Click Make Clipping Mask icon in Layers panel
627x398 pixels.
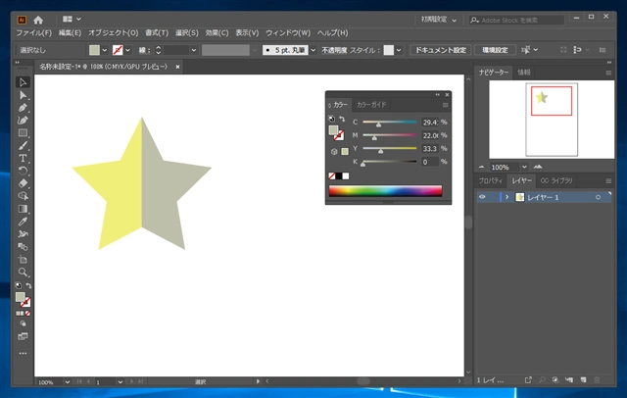click(555, 379)
